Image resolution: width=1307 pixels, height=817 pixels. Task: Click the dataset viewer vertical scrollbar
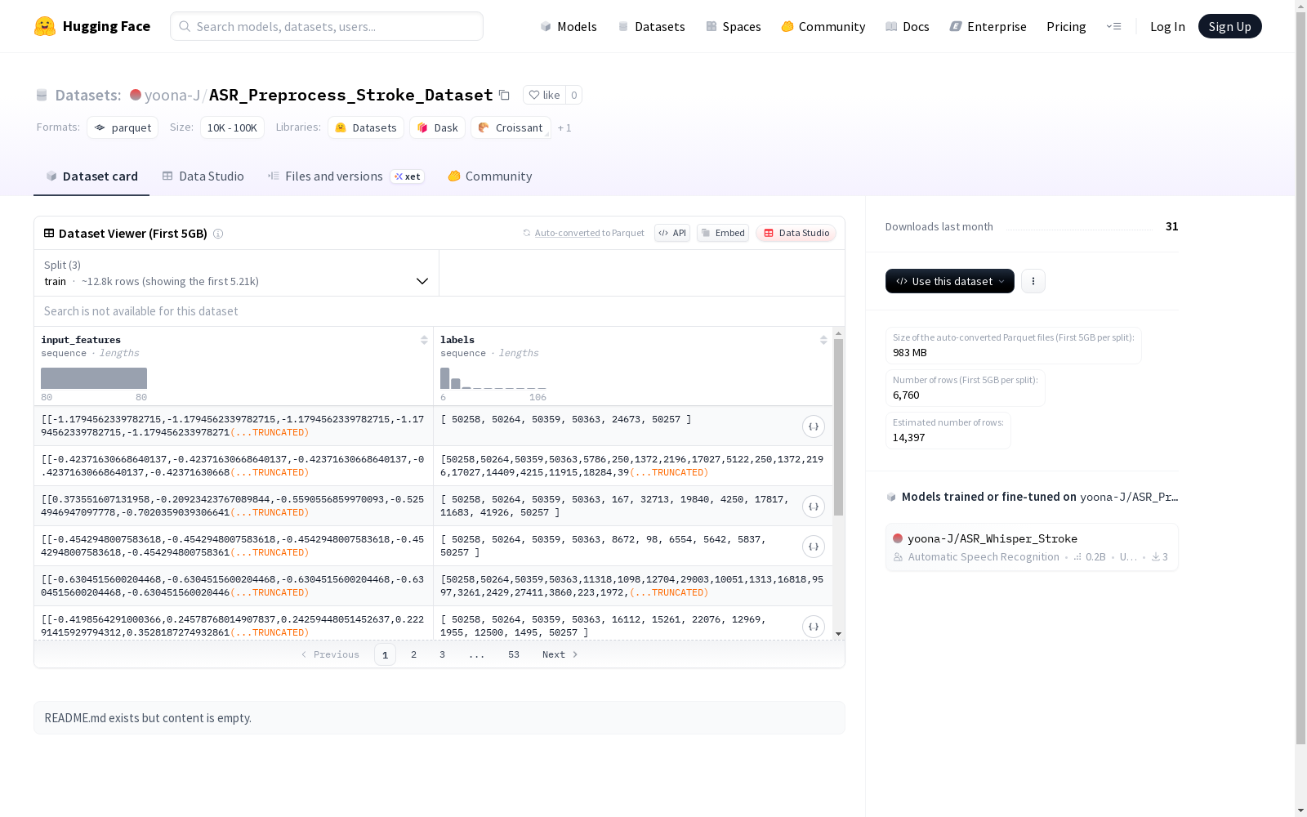(838, 427)
